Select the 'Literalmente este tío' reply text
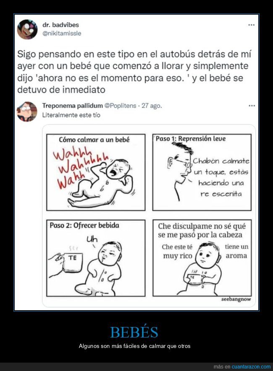The height and width of the screenshot is (371, 273). (x=71, y=115)
